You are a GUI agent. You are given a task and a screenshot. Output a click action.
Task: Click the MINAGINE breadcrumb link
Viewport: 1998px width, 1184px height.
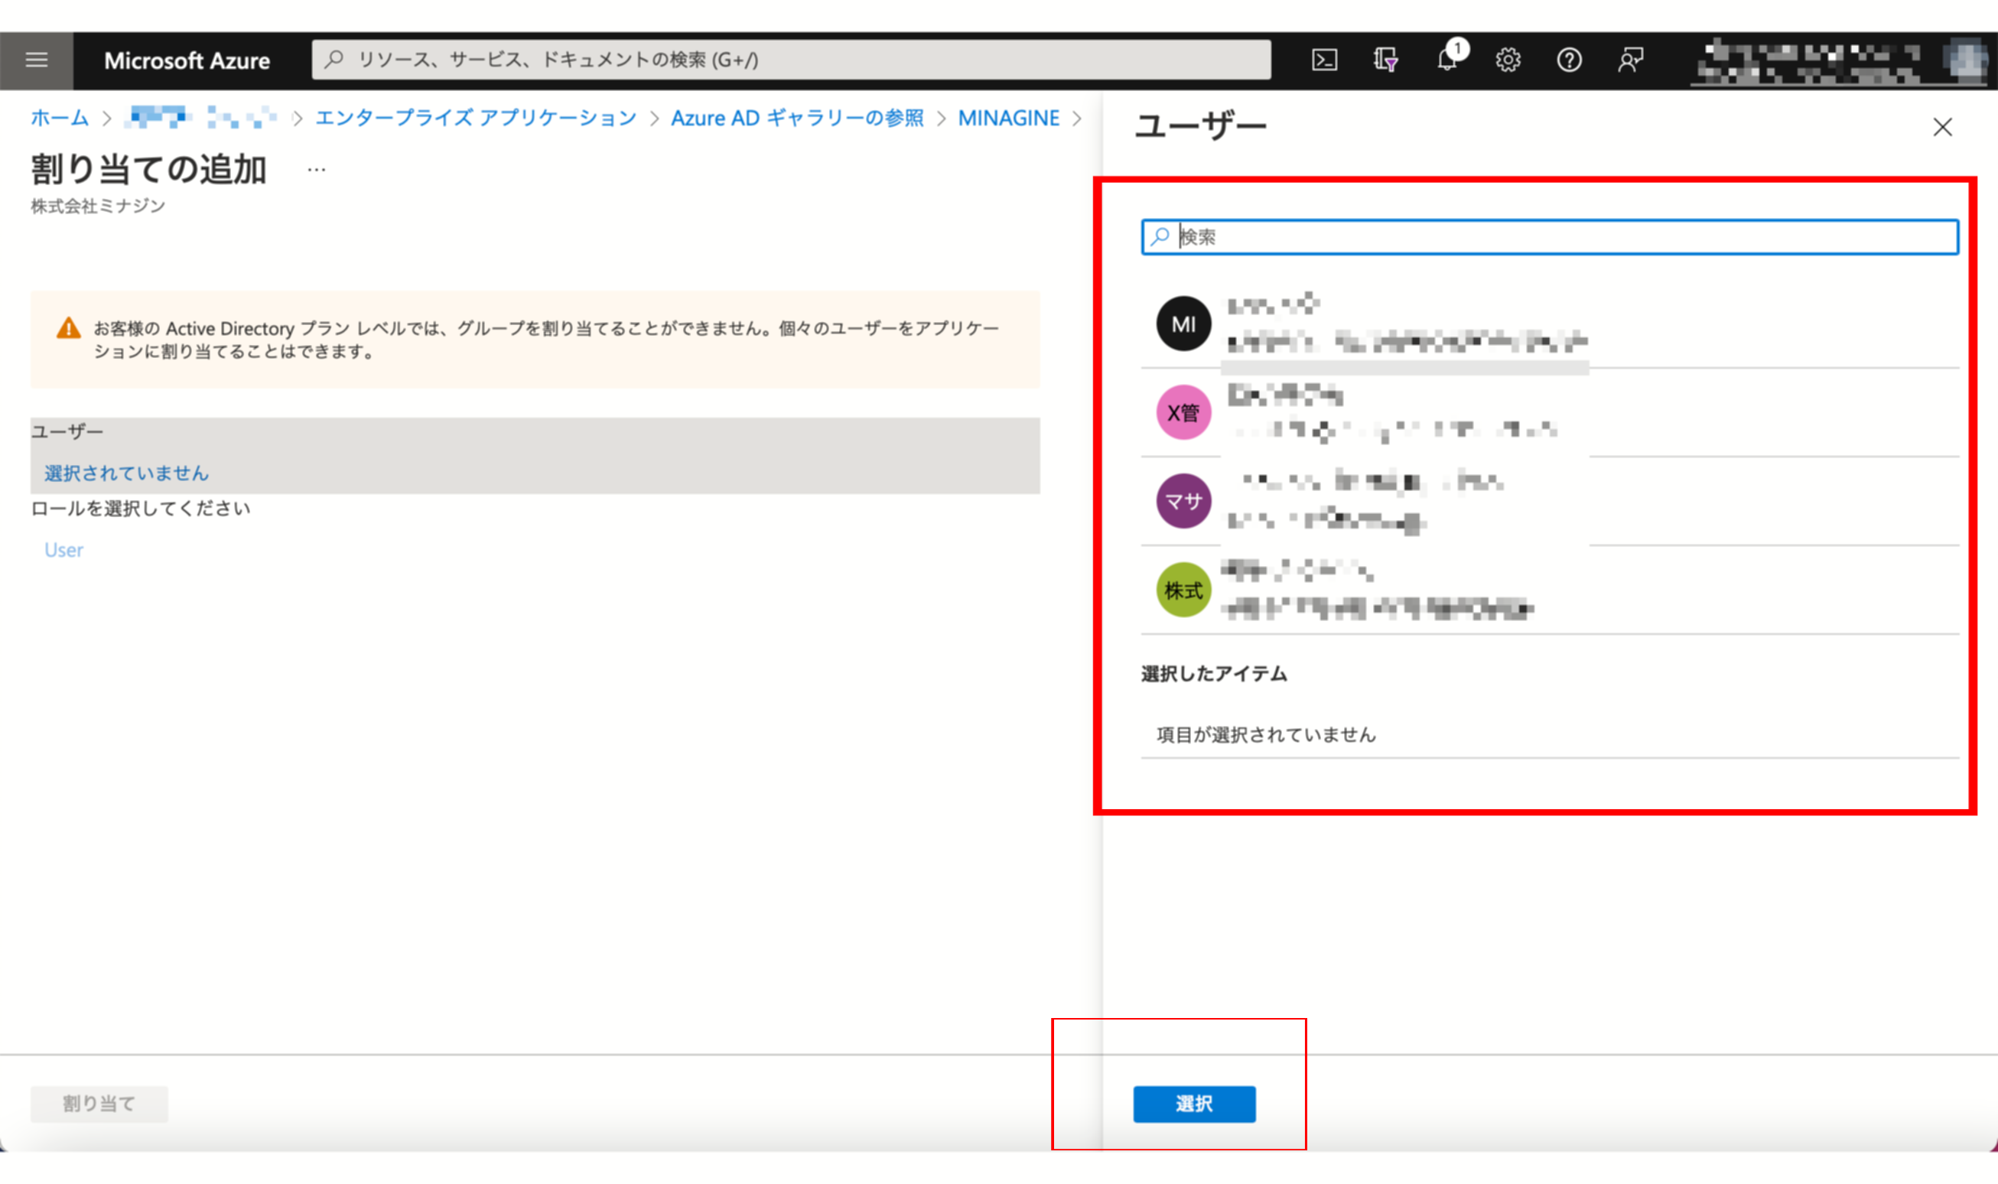[1009, 118]
